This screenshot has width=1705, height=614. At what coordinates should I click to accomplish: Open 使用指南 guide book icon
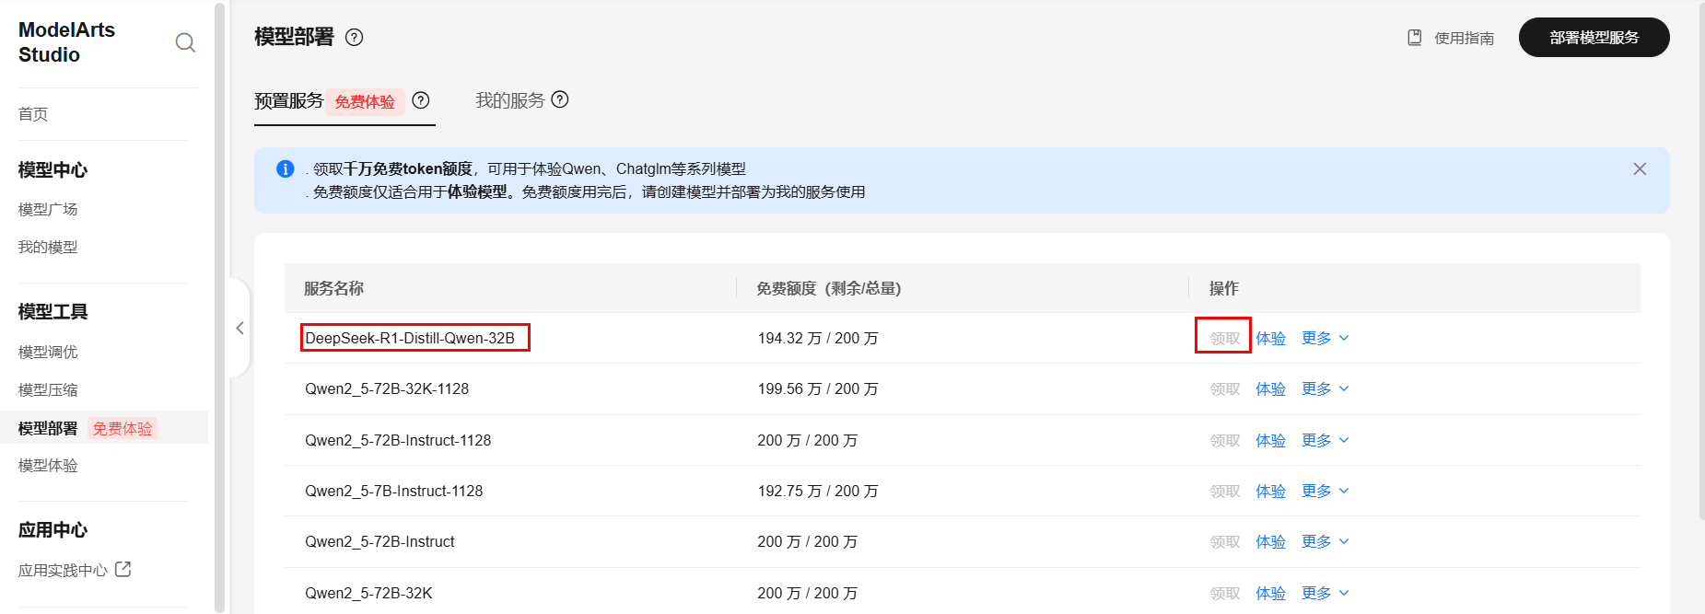[1415, 38]
